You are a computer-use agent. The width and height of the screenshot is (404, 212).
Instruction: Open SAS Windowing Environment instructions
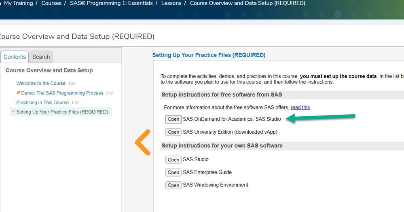click(173, 185)
